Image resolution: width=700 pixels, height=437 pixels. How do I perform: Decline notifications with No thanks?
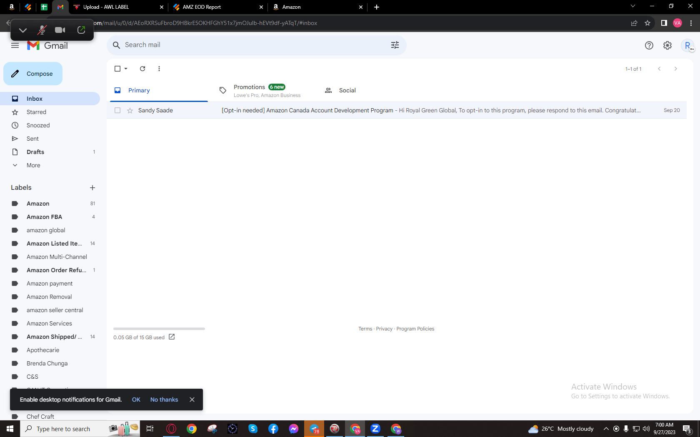click(164, 400)
